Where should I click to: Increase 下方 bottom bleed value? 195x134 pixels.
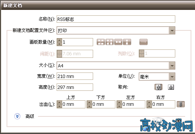(89, 103)
